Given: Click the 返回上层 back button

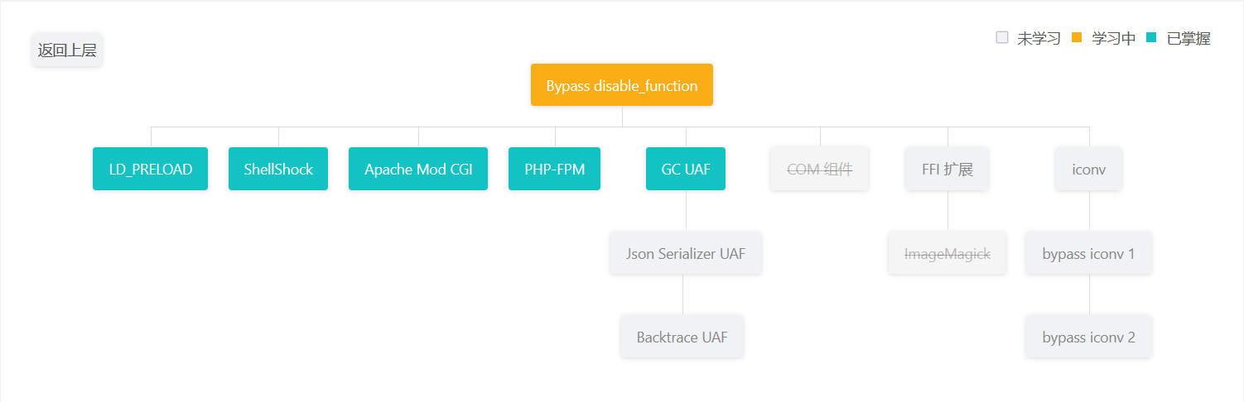Looking at the screenshot, I should [x=67, y=50].
